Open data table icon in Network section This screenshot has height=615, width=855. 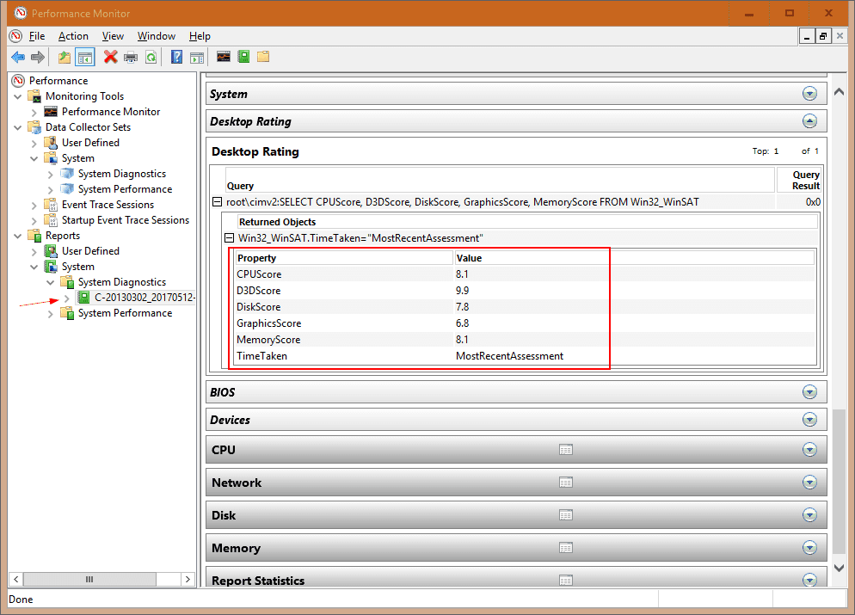(566, 483)
